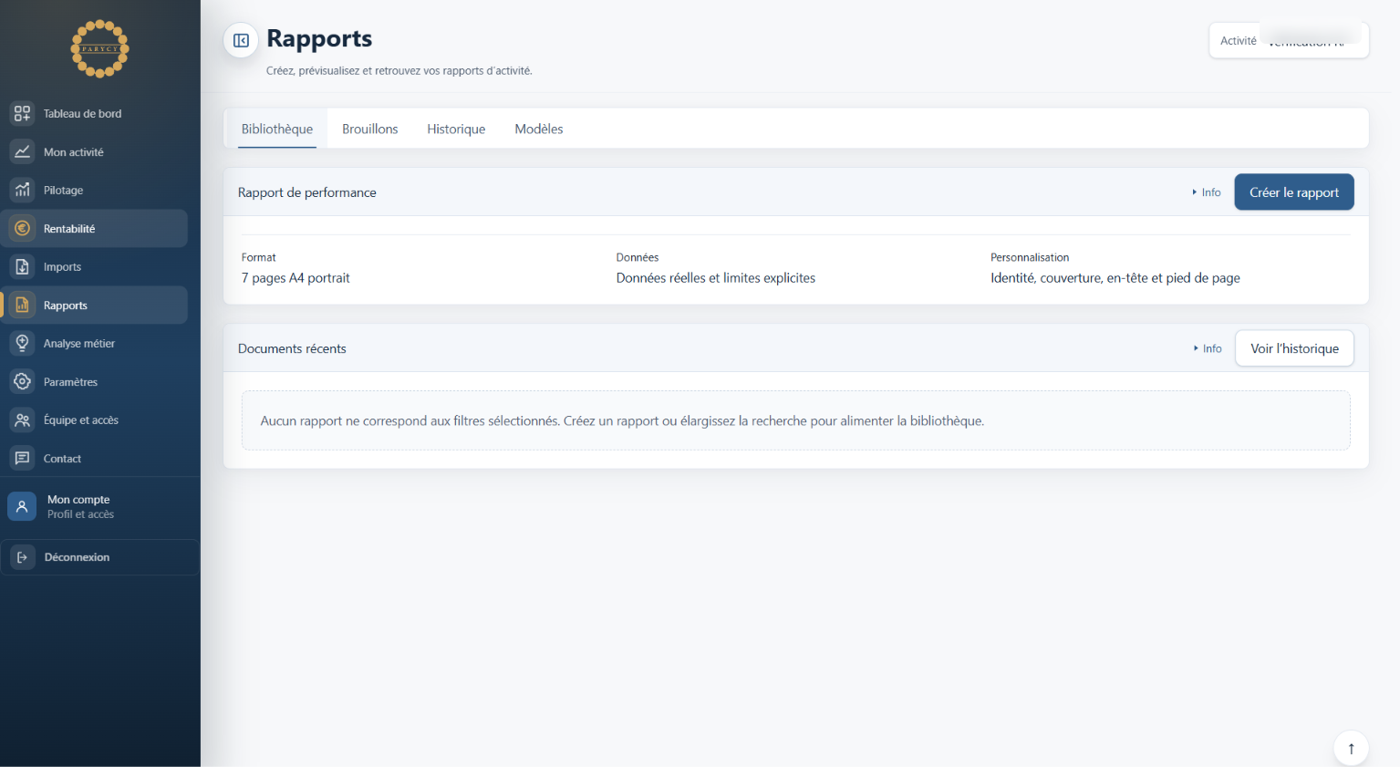Screen dimensions: 1400x767
Task: Click the Déconnexion logout arrow icon
Action: [22, 557]
